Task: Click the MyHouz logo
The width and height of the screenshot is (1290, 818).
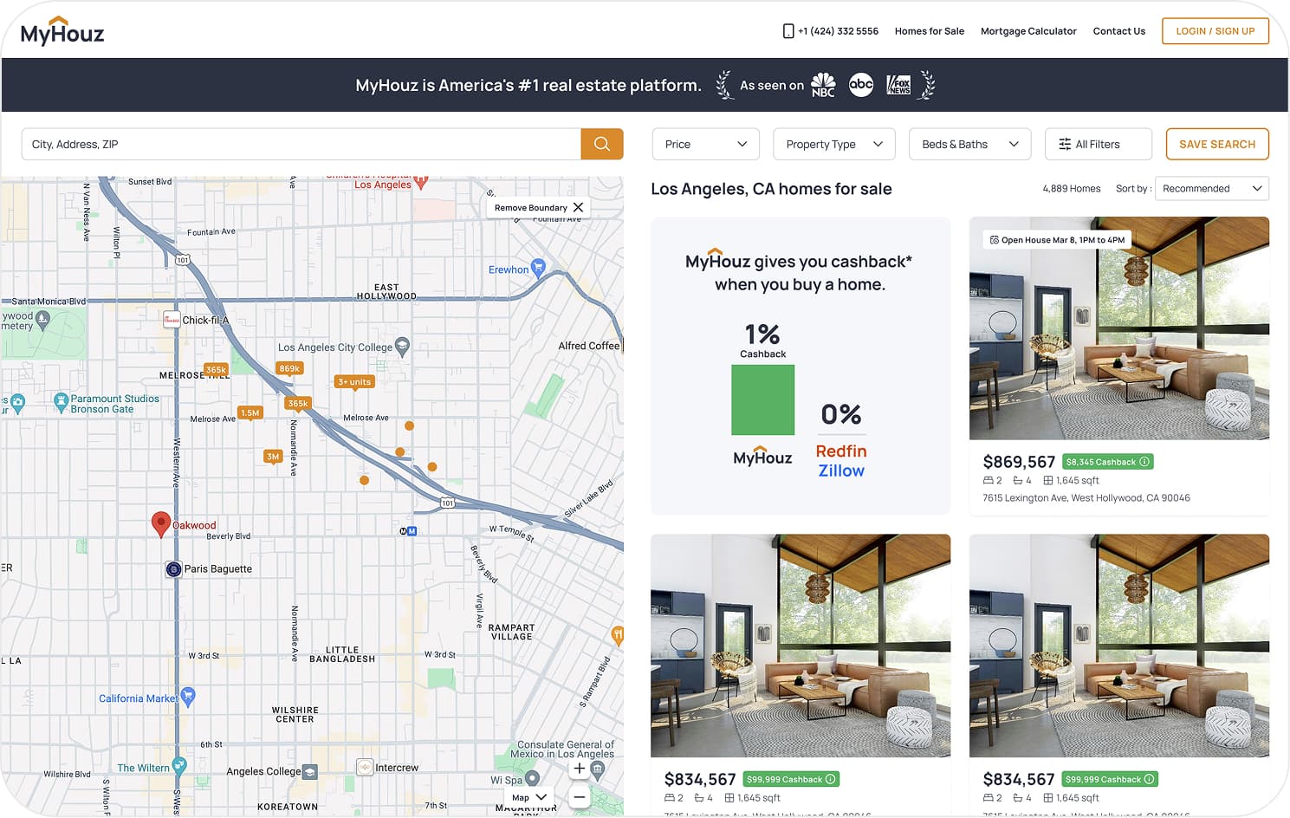Action: coord(62,31)
